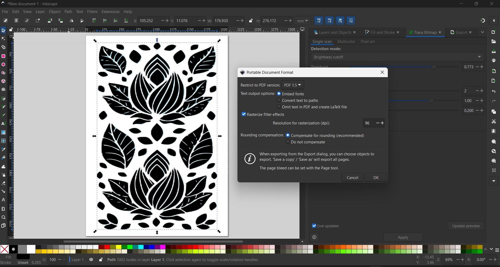The height and width of the screenshot is (267, 500).
Task: Click the Flip horizontally icon
Action: tap(71, 21)
